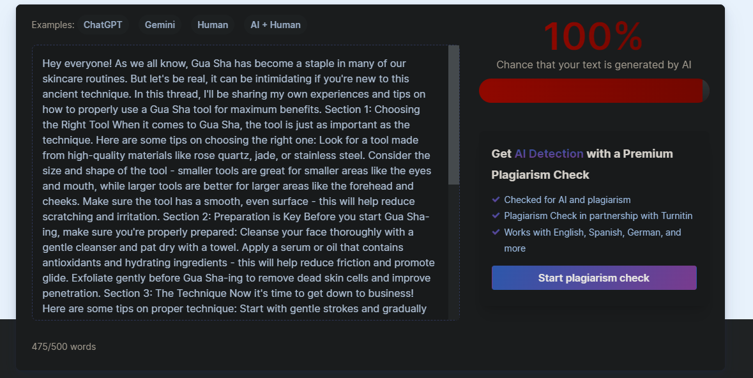Click the checkmark beside "Checked for AI and plagiarism"
This screenshot has height=378, width=753.
pyautogui.click(x=496, y=200)
